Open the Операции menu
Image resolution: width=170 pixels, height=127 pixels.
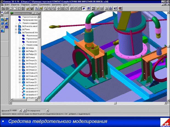(x=25, y=5)
